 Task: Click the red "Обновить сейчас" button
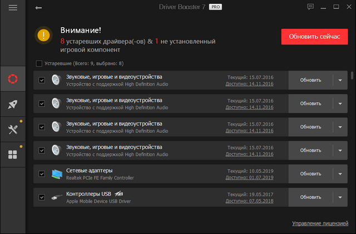tap(314, 36)
